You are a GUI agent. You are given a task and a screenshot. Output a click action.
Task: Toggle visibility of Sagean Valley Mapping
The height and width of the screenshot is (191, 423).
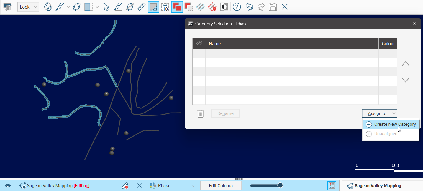click(8, 186)
